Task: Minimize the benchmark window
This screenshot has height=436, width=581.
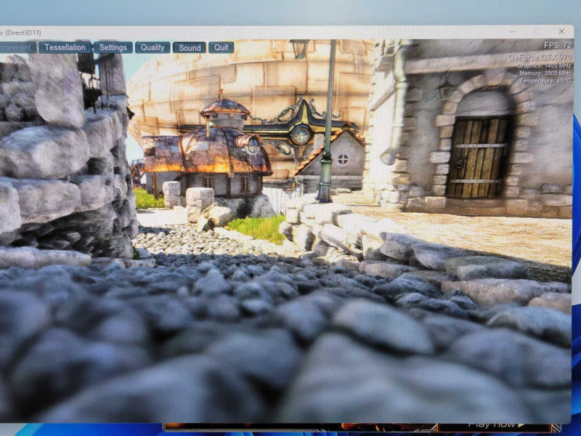Action: pos(512,32)
